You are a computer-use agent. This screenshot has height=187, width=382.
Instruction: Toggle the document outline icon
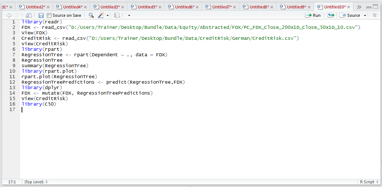click(374, 15)
